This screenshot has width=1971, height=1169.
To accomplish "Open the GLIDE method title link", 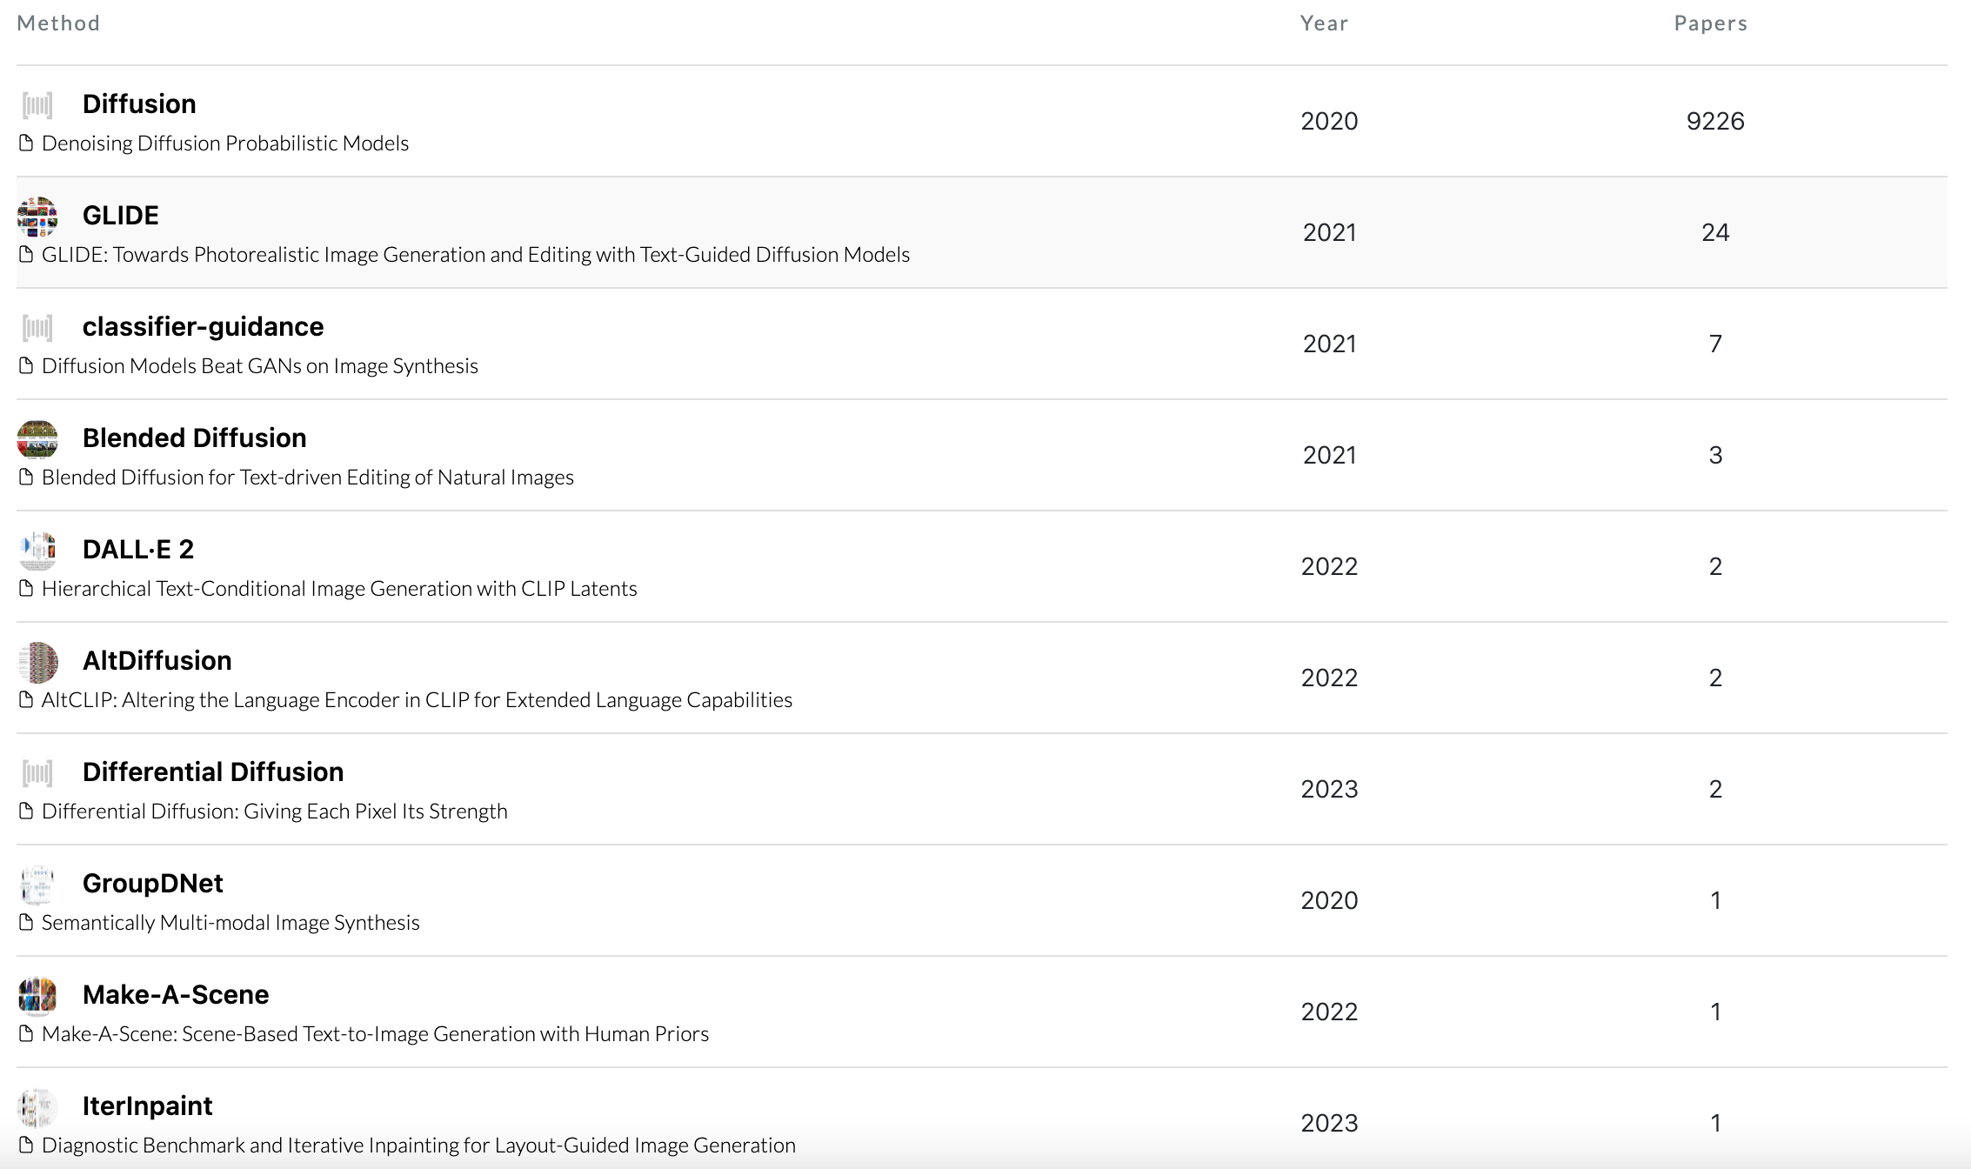I will coord(120,216).
